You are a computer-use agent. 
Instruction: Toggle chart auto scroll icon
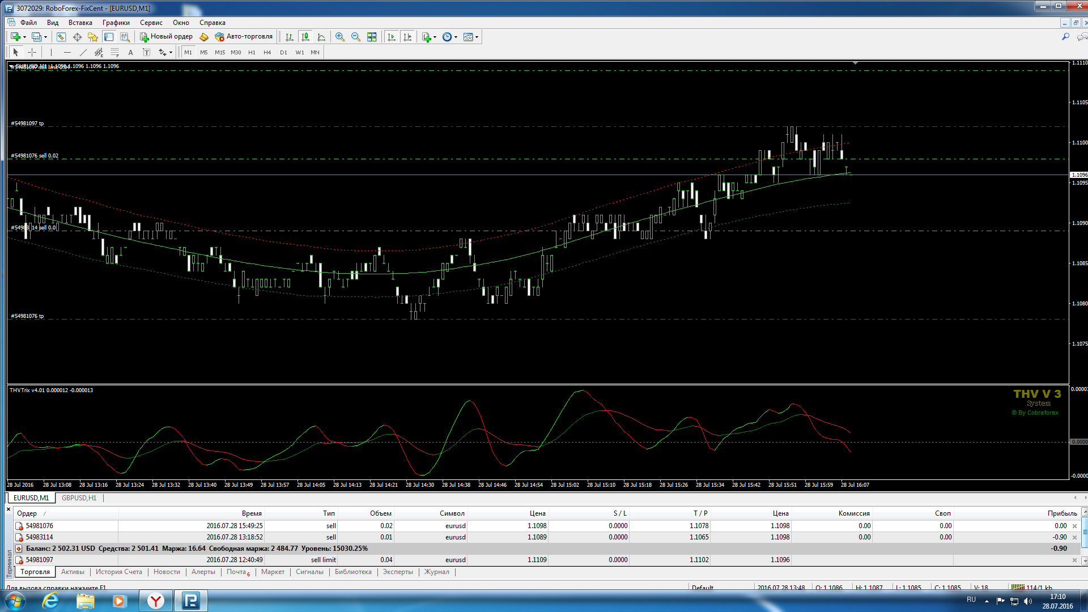tap(392, 37)
